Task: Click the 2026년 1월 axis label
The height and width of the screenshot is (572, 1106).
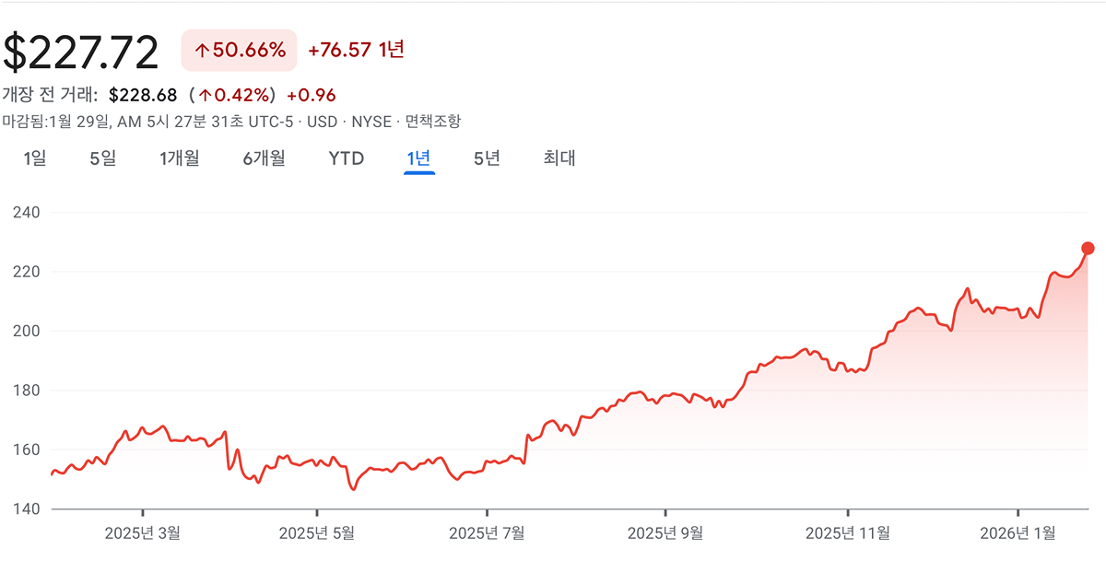Action: coord(1018,532)
